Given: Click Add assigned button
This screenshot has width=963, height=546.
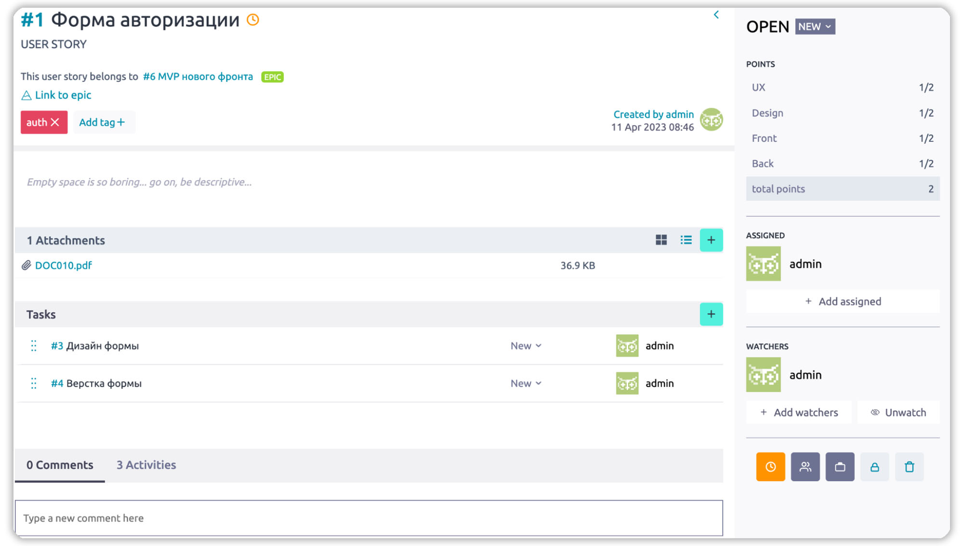Looking at the screenshot, I should click(x=842, y=302).
